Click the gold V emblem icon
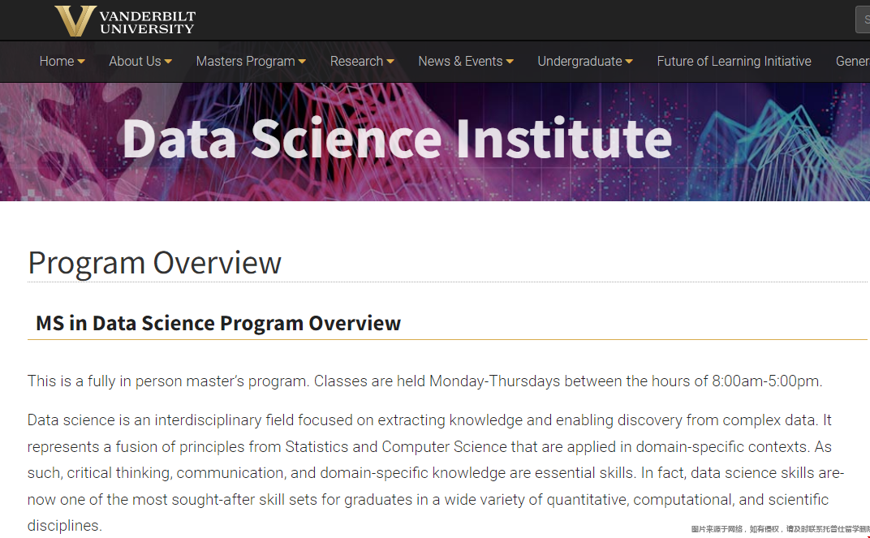The width and height of the screenshot is (870, 538). (x=75, y=21)
